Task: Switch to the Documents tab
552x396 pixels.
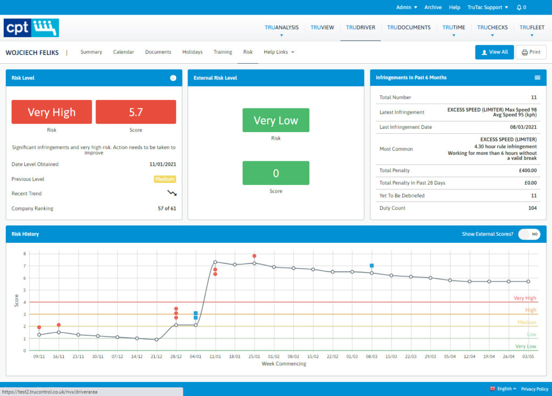Action: [158, 52]
